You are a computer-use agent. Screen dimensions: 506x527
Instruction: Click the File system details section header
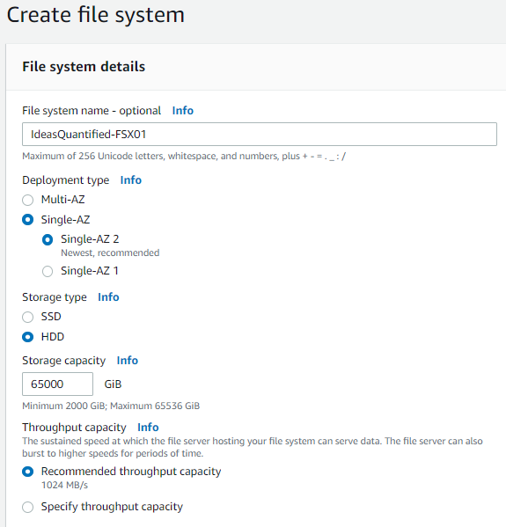click(84, 67)
